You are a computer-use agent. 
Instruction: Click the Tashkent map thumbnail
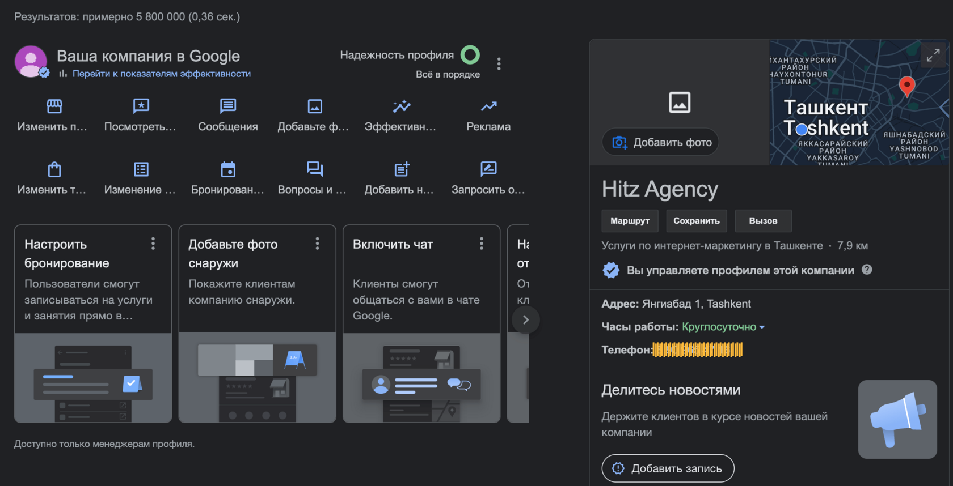(x=858, y=102)
